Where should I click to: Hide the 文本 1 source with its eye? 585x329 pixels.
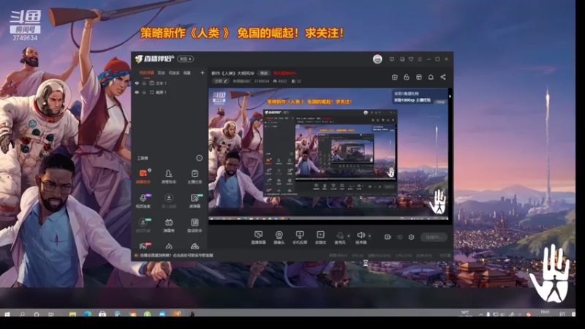point(137,83)
